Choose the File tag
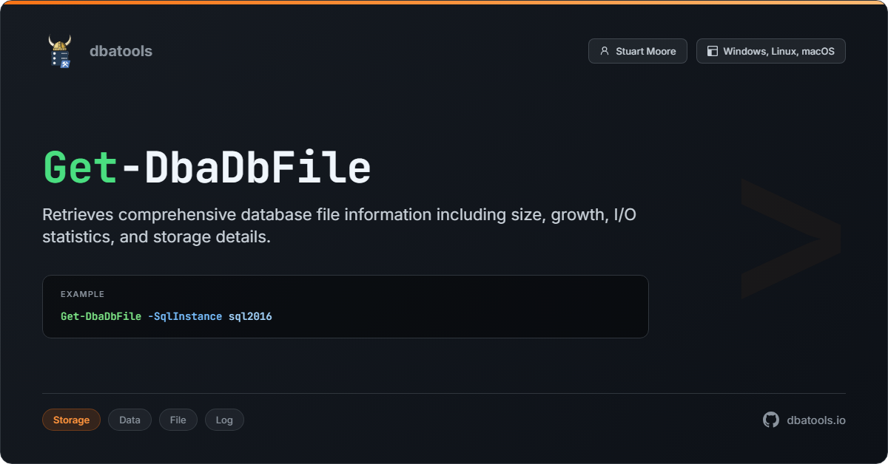The height and width of the screenshot is (464, 888). 178,420
